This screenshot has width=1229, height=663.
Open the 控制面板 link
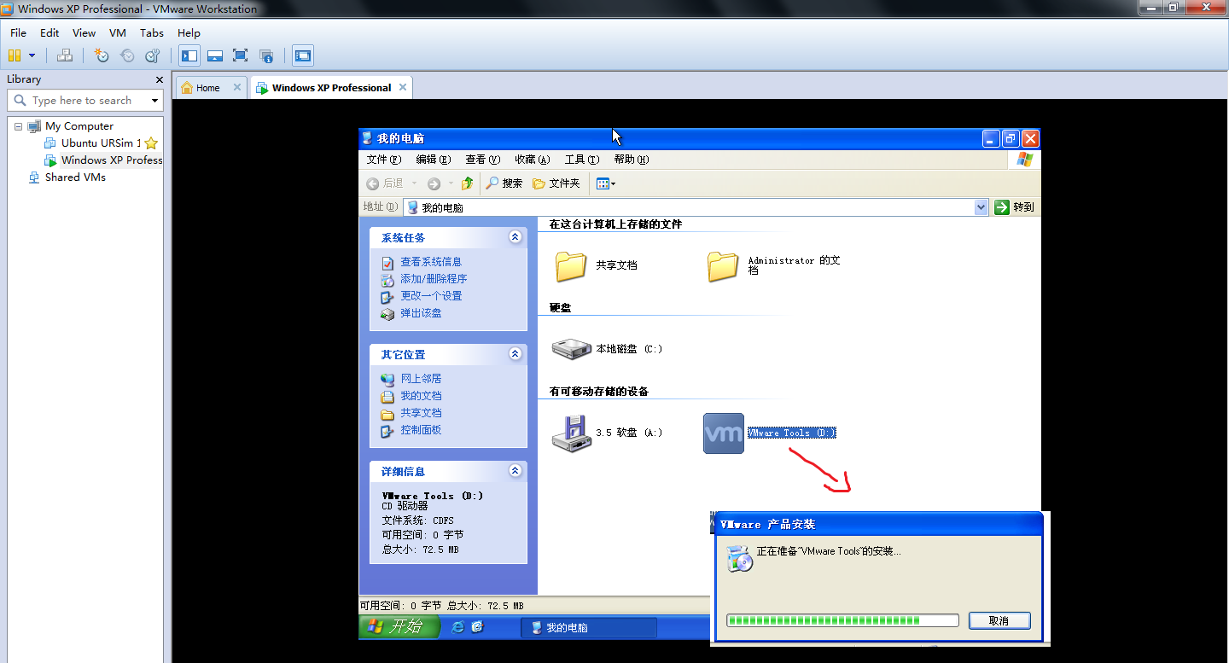coord(421,430)
